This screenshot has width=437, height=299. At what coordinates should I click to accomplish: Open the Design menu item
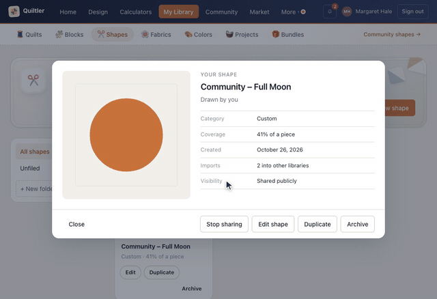click(x=98, y=12)
